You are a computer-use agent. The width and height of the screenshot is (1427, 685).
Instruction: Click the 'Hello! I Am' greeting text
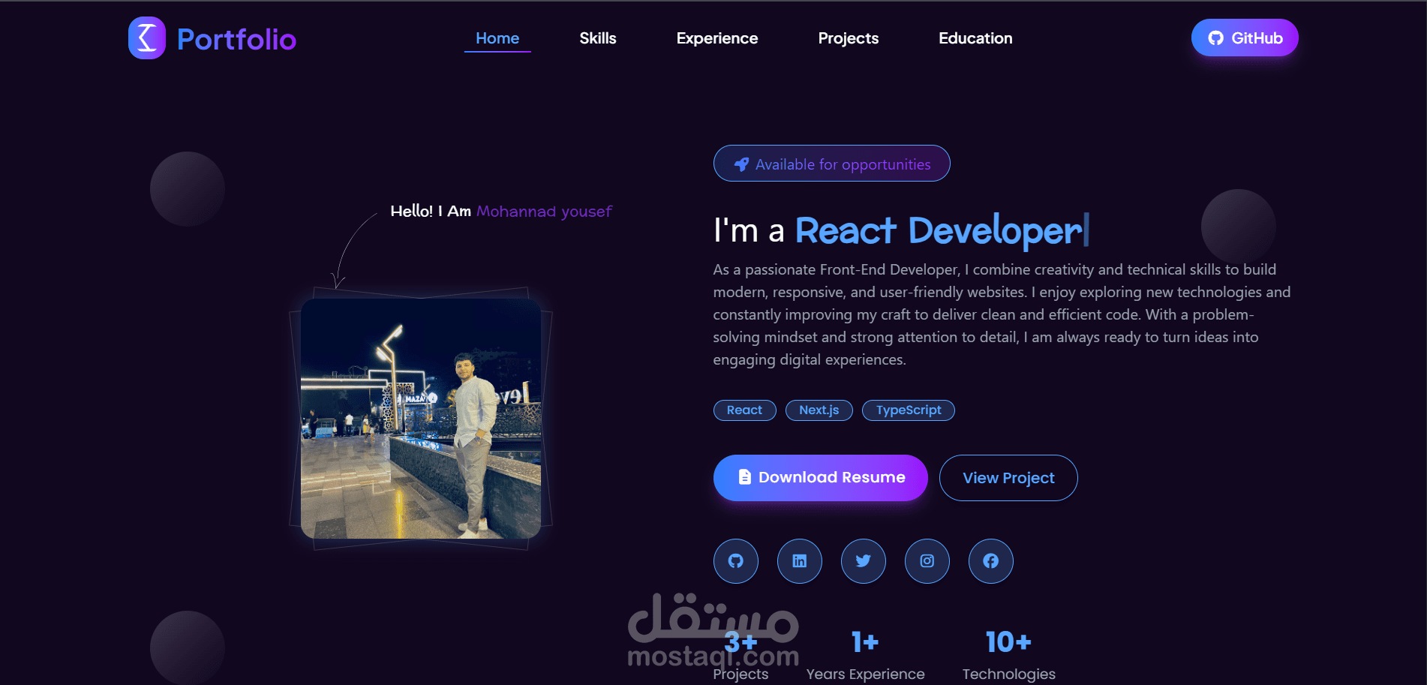click(431, 212)
